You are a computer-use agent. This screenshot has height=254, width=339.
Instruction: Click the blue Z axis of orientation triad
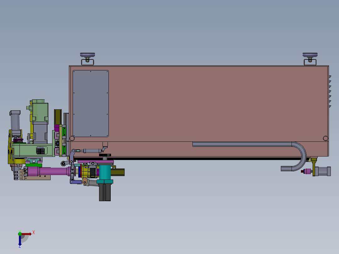(x=20, y=240)
